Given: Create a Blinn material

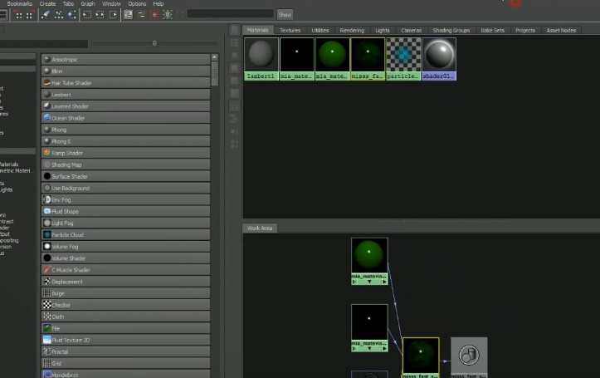Looking at the screenshot, I should 126,71.
